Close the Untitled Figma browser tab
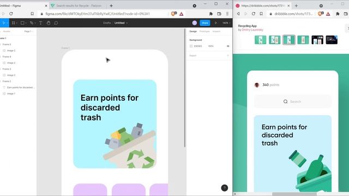Screen dimensions: 349x196 click(x=46, y=6)
